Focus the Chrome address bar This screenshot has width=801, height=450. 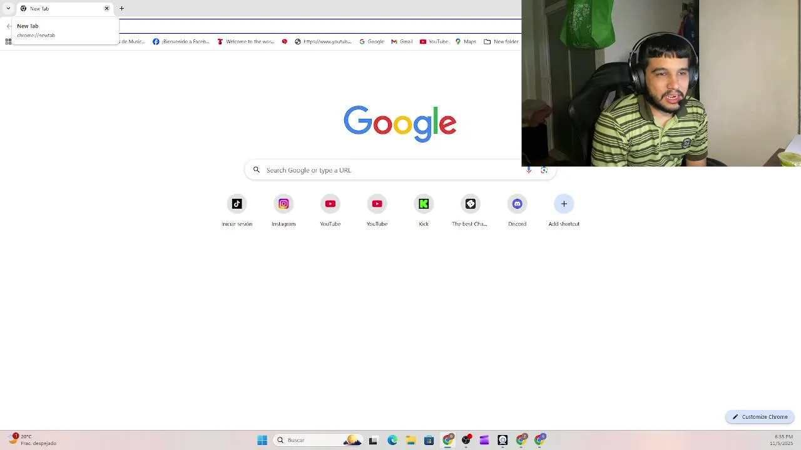pos(320,26)
